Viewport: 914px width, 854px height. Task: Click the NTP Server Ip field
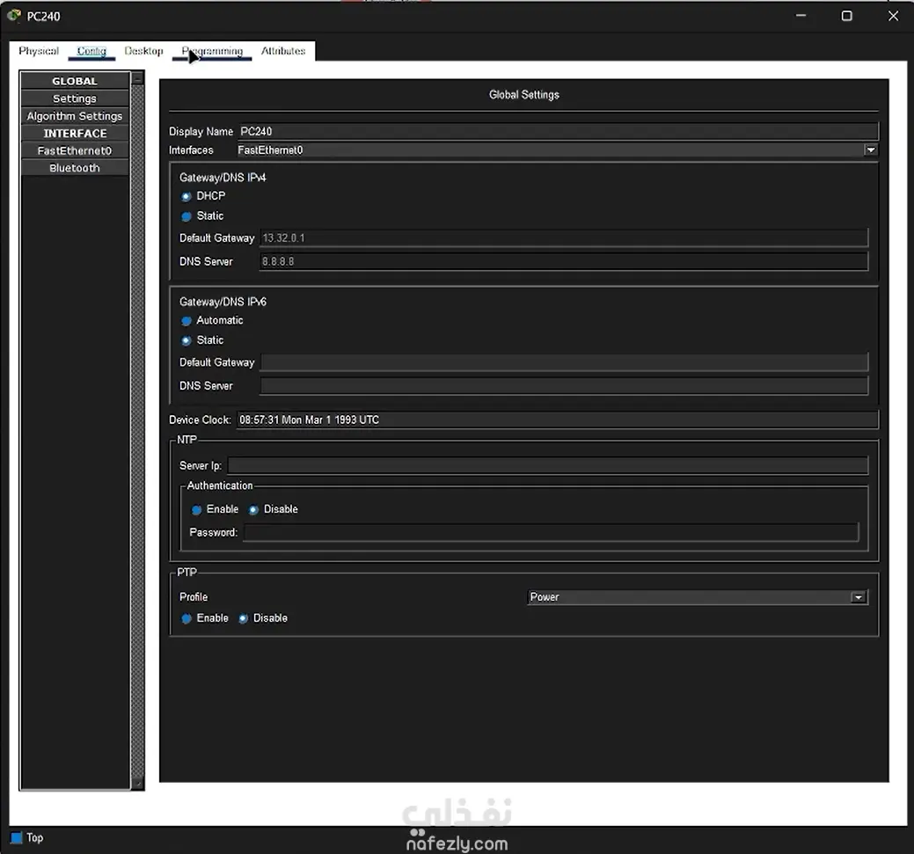click(x=548, y=465)
